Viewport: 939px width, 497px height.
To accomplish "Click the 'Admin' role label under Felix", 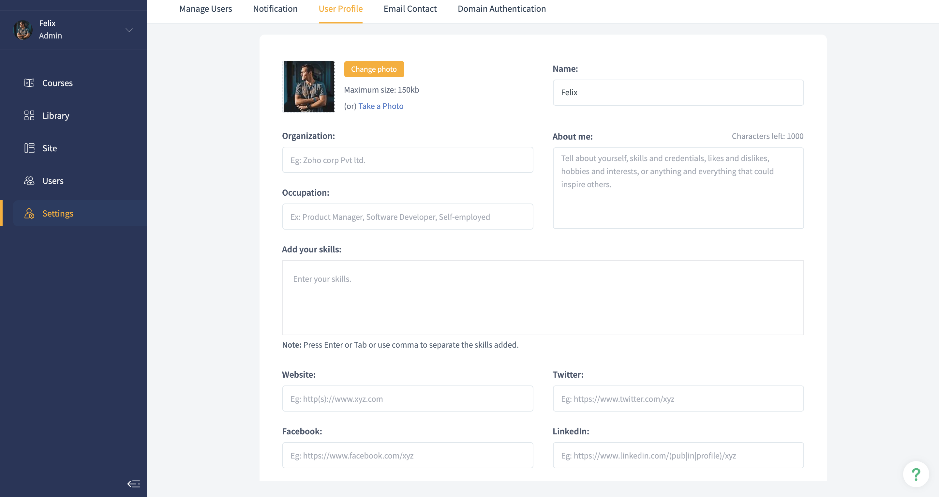I will 50,36.
